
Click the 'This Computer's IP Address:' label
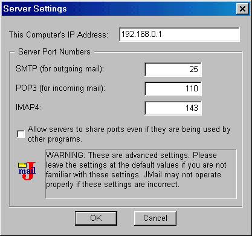59,34
